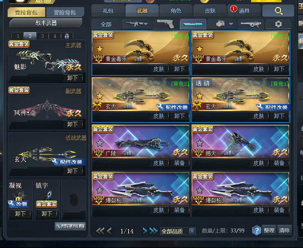Select the sniper rifle filter icon

(x=251, y=24)
